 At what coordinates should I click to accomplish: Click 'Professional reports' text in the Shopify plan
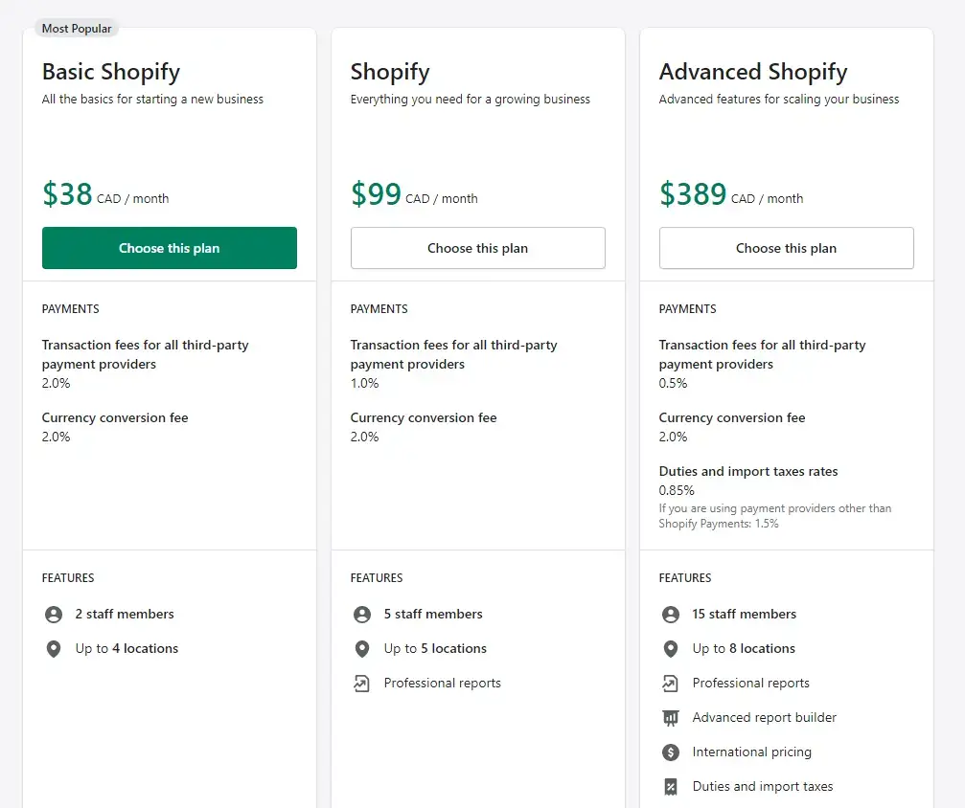coord(443,683)
